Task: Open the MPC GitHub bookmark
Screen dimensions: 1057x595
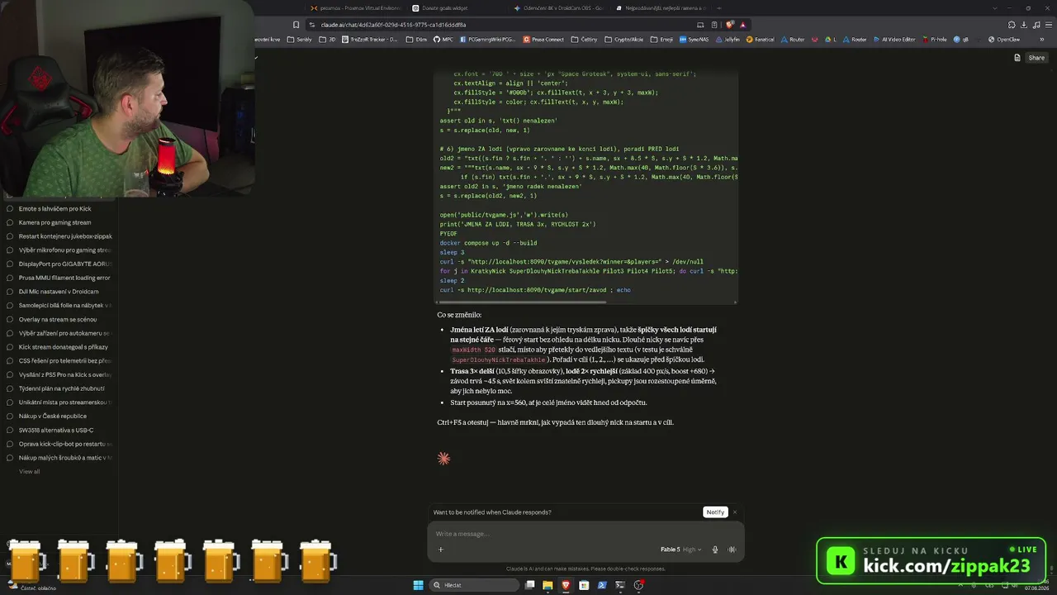Action: tap(443, 40)
